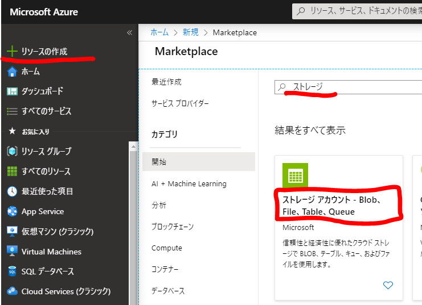Click the ホーム breadcrumb link

pyautogui.click(x=159, y=32)
